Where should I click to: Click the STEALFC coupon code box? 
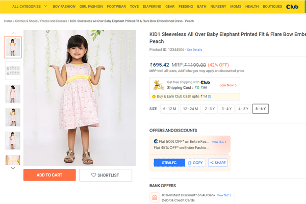(x=169, y=163)
